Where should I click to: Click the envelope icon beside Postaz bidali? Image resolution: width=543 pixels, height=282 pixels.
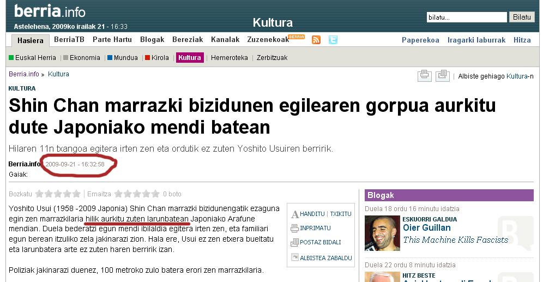point(294,243)
